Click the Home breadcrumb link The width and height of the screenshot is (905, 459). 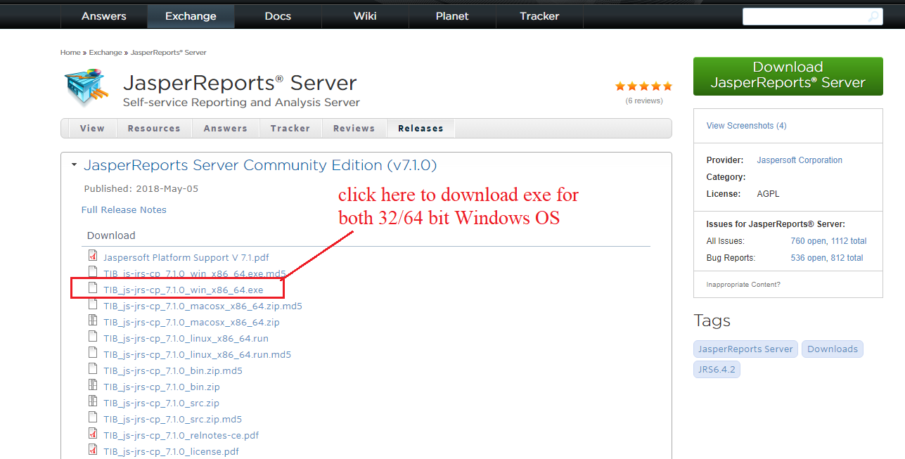point(70,53)
